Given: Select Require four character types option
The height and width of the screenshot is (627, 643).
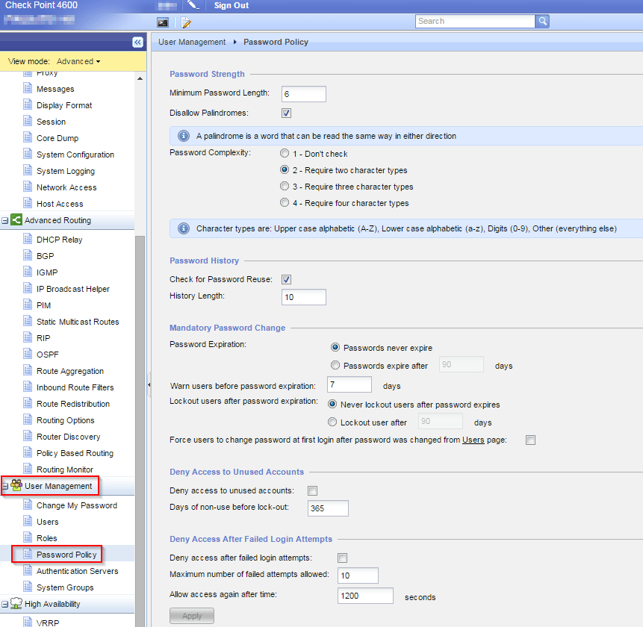Looking at the screenshot, I should pyautogui.click(x=285, y=203).
